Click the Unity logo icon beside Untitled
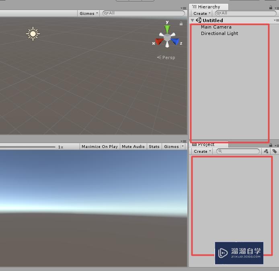 pos(199,20)
